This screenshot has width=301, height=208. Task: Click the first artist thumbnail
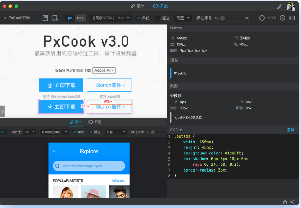coord(65,192)
